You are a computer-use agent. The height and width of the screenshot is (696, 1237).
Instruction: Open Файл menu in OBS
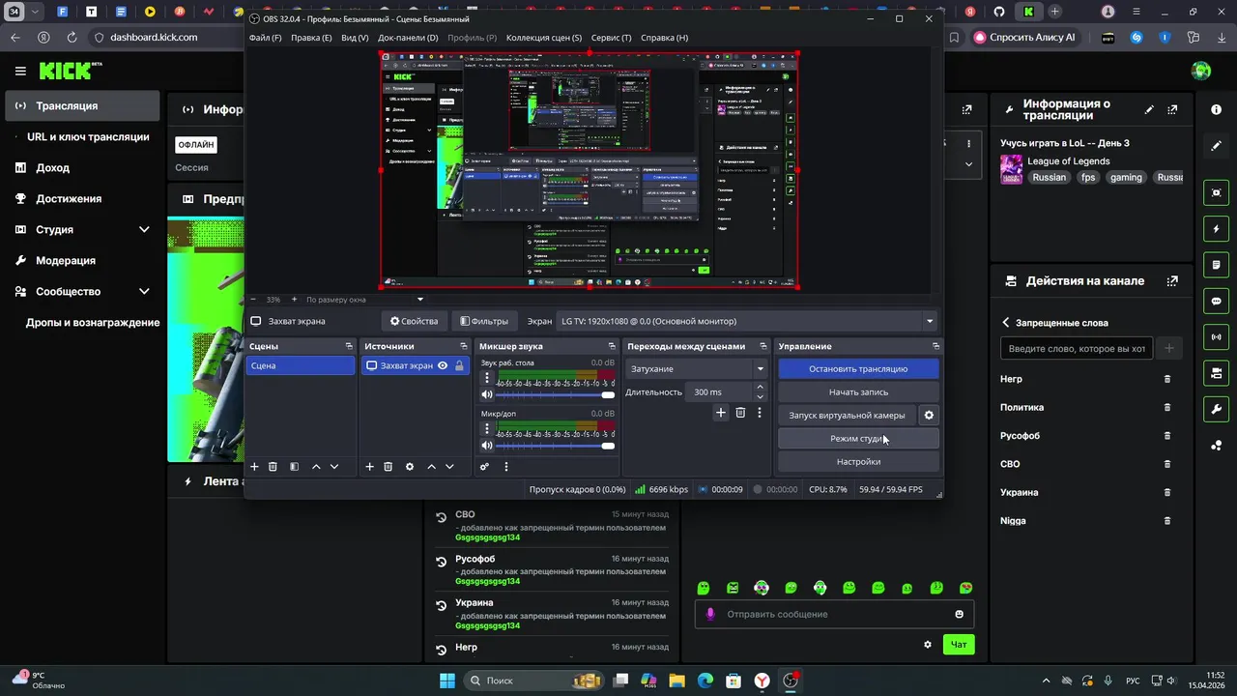tap(265, 38)
